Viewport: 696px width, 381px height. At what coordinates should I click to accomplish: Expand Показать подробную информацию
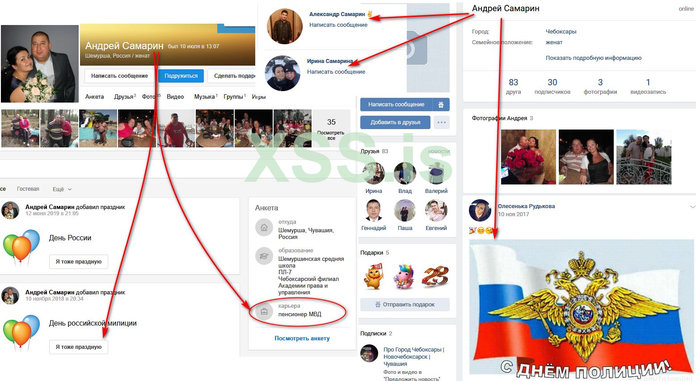pos(593,58)
